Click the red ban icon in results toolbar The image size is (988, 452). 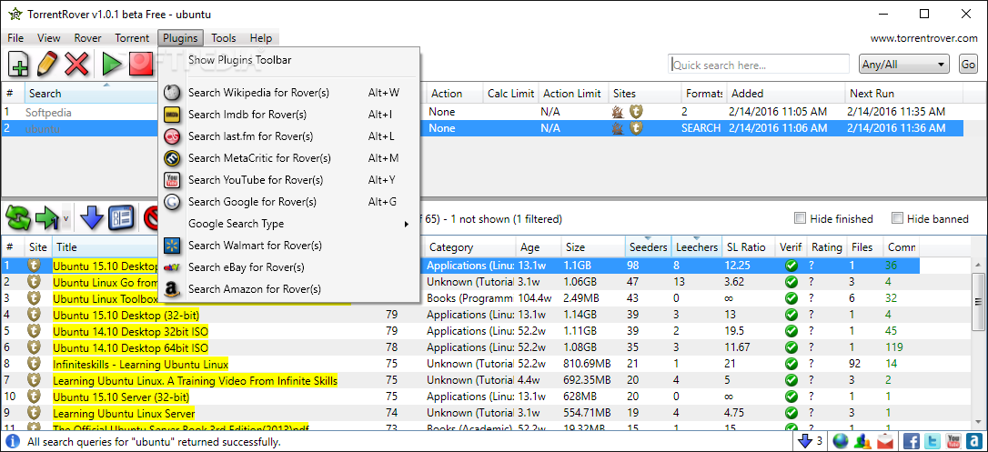pos(151,218)
